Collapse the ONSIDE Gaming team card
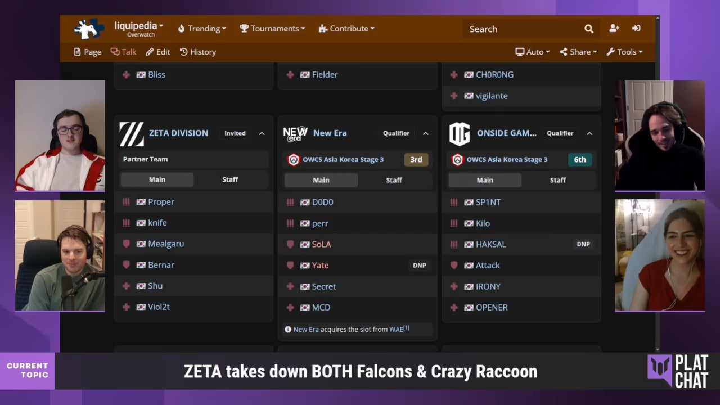The height and width of the screenshot is (405, 720). pyautogui.click(x=589, y=133)
